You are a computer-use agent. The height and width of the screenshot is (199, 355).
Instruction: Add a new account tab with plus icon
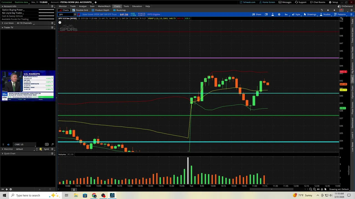pos(95,2)
